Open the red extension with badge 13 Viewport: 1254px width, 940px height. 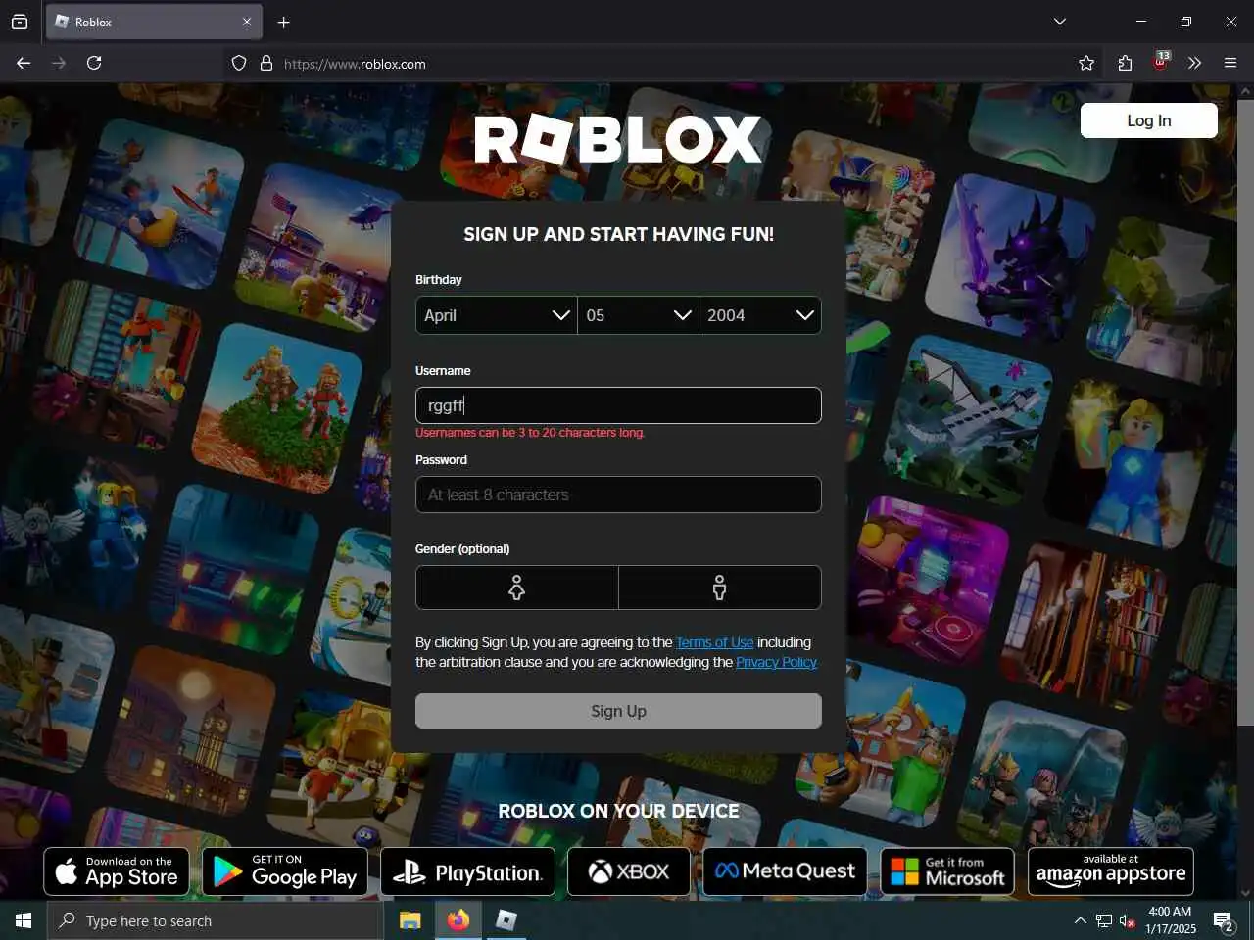1161,62
